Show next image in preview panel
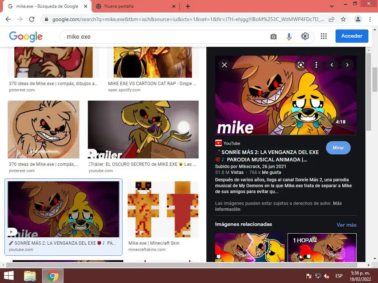Screen dimensions: 378x283 pos(347,65)
